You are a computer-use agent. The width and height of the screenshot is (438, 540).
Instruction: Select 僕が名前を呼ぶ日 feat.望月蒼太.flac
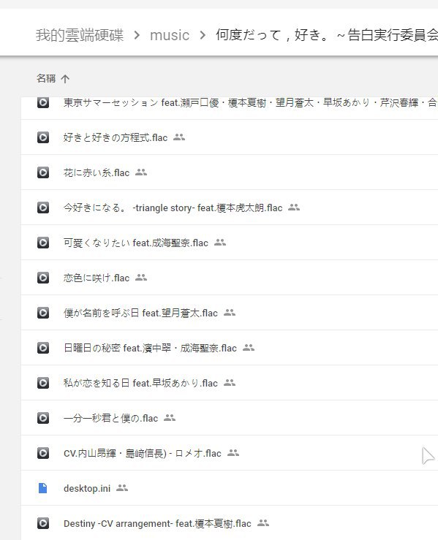229,313
